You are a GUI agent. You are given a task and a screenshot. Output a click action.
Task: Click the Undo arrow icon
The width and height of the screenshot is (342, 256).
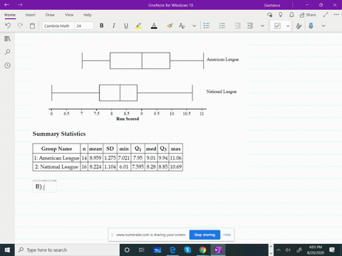tap(8, 26)
